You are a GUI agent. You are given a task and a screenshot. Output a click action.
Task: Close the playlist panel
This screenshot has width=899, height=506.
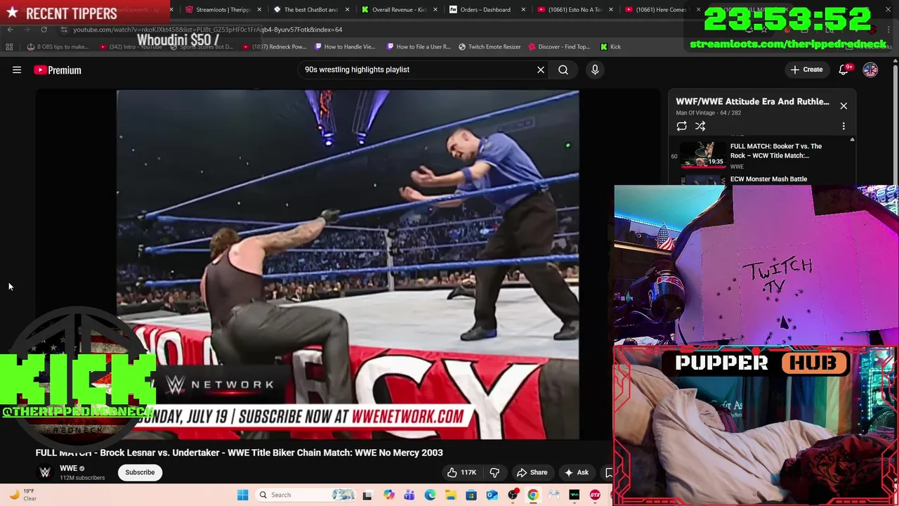coord(844,106)
